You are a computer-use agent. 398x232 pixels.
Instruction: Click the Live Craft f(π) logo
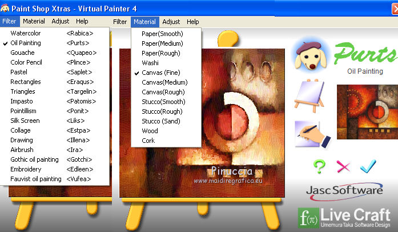(344, 218)
